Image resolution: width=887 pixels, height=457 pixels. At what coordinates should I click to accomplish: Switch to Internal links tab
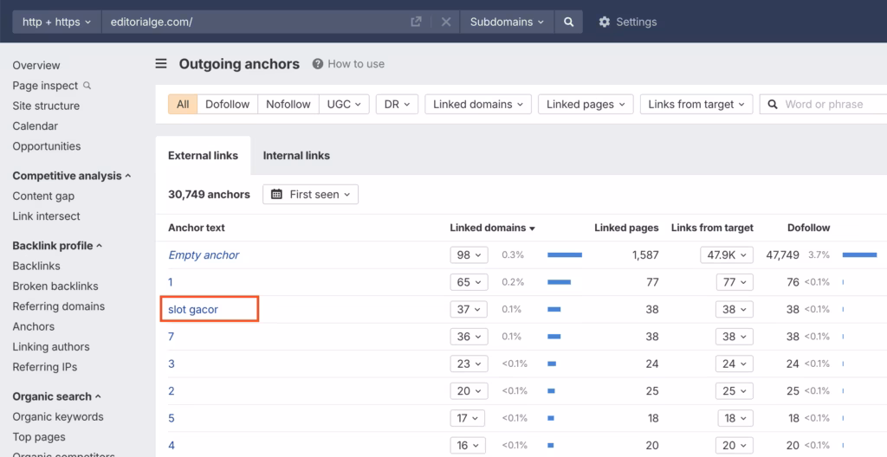(296, 156)
